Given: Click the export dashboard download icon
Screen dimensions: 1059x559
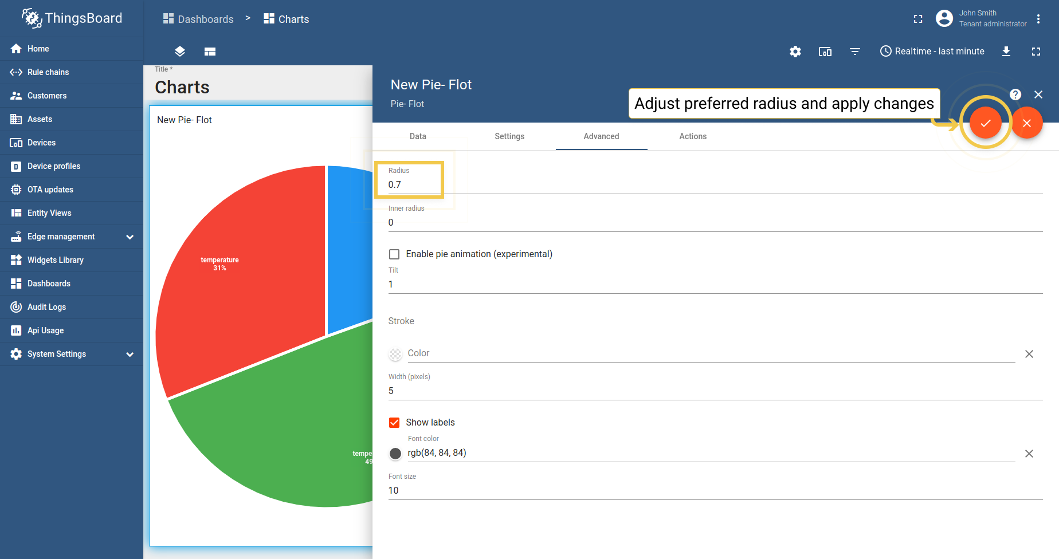Looking at the screenshot, I should (1006, 52).
